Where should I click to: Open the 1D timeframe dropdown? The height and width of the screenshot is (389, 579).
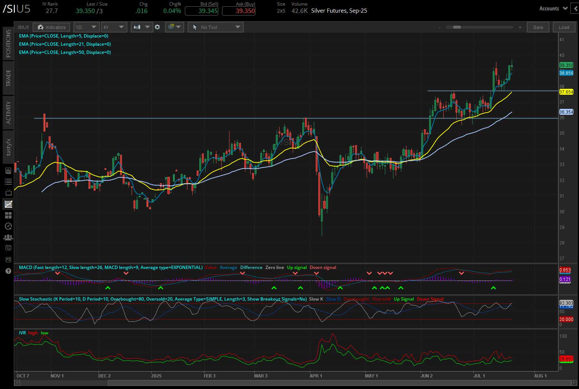pos(86,27)
